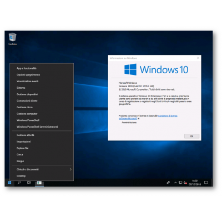Click the muted volume tray icon
Viewport: 222px width, 222px height.
pyautogui.click(x=185, y=183)
